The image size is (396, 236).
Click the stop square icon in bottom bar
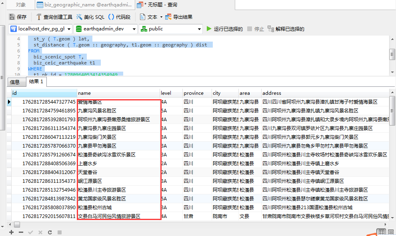tap(60, 232)
